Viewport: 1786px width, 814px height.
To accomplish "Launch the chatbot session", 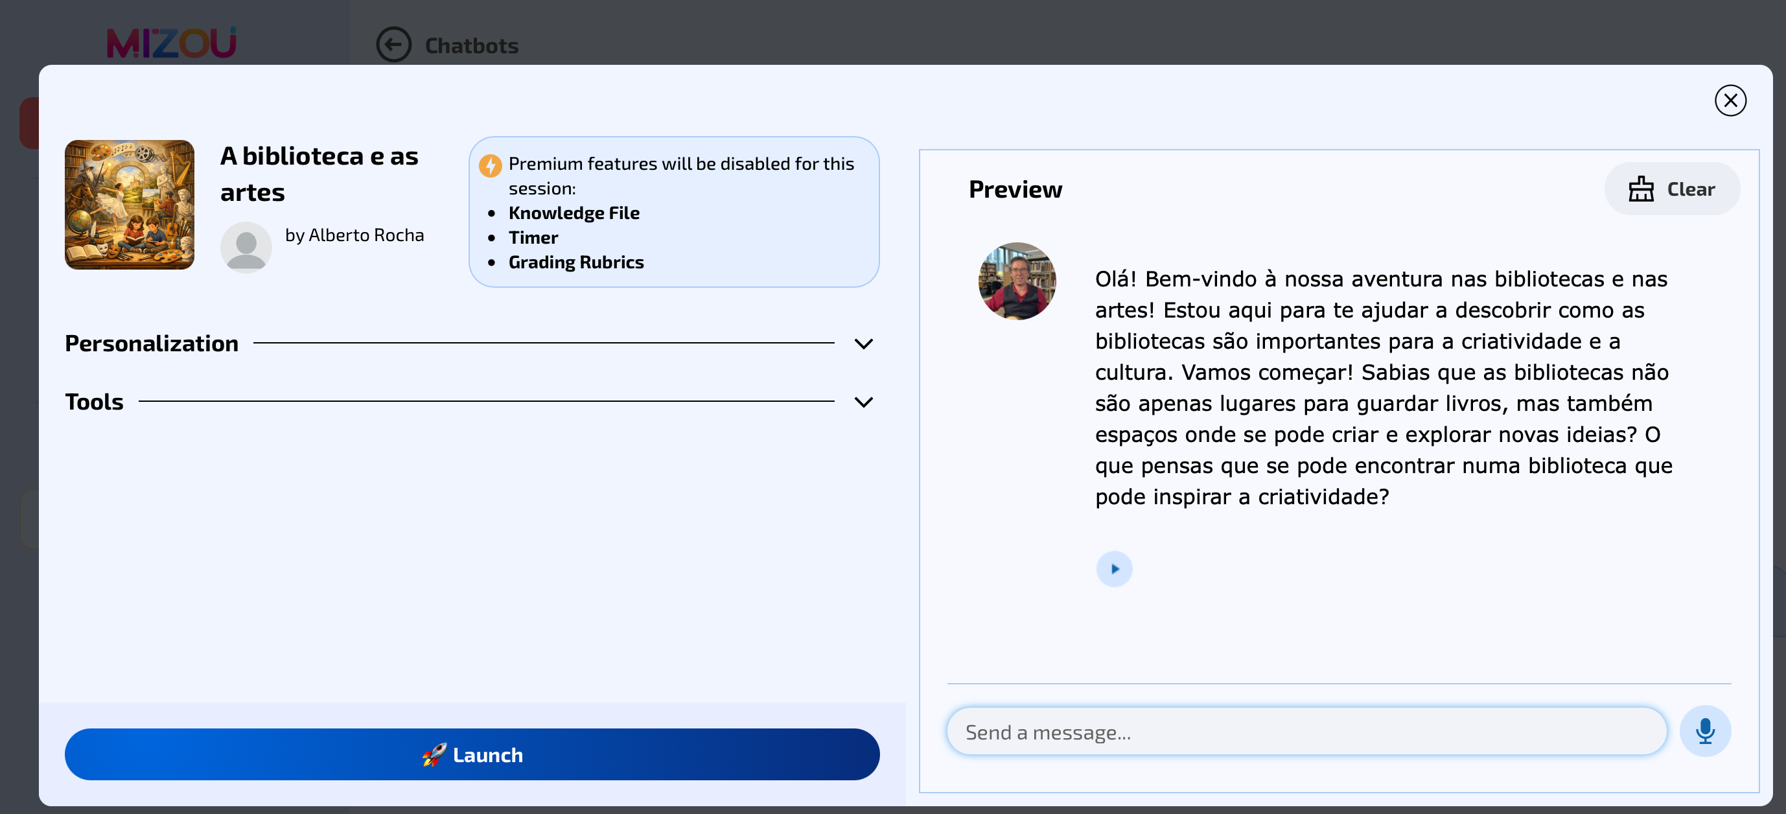I will [x=472, y=754].
